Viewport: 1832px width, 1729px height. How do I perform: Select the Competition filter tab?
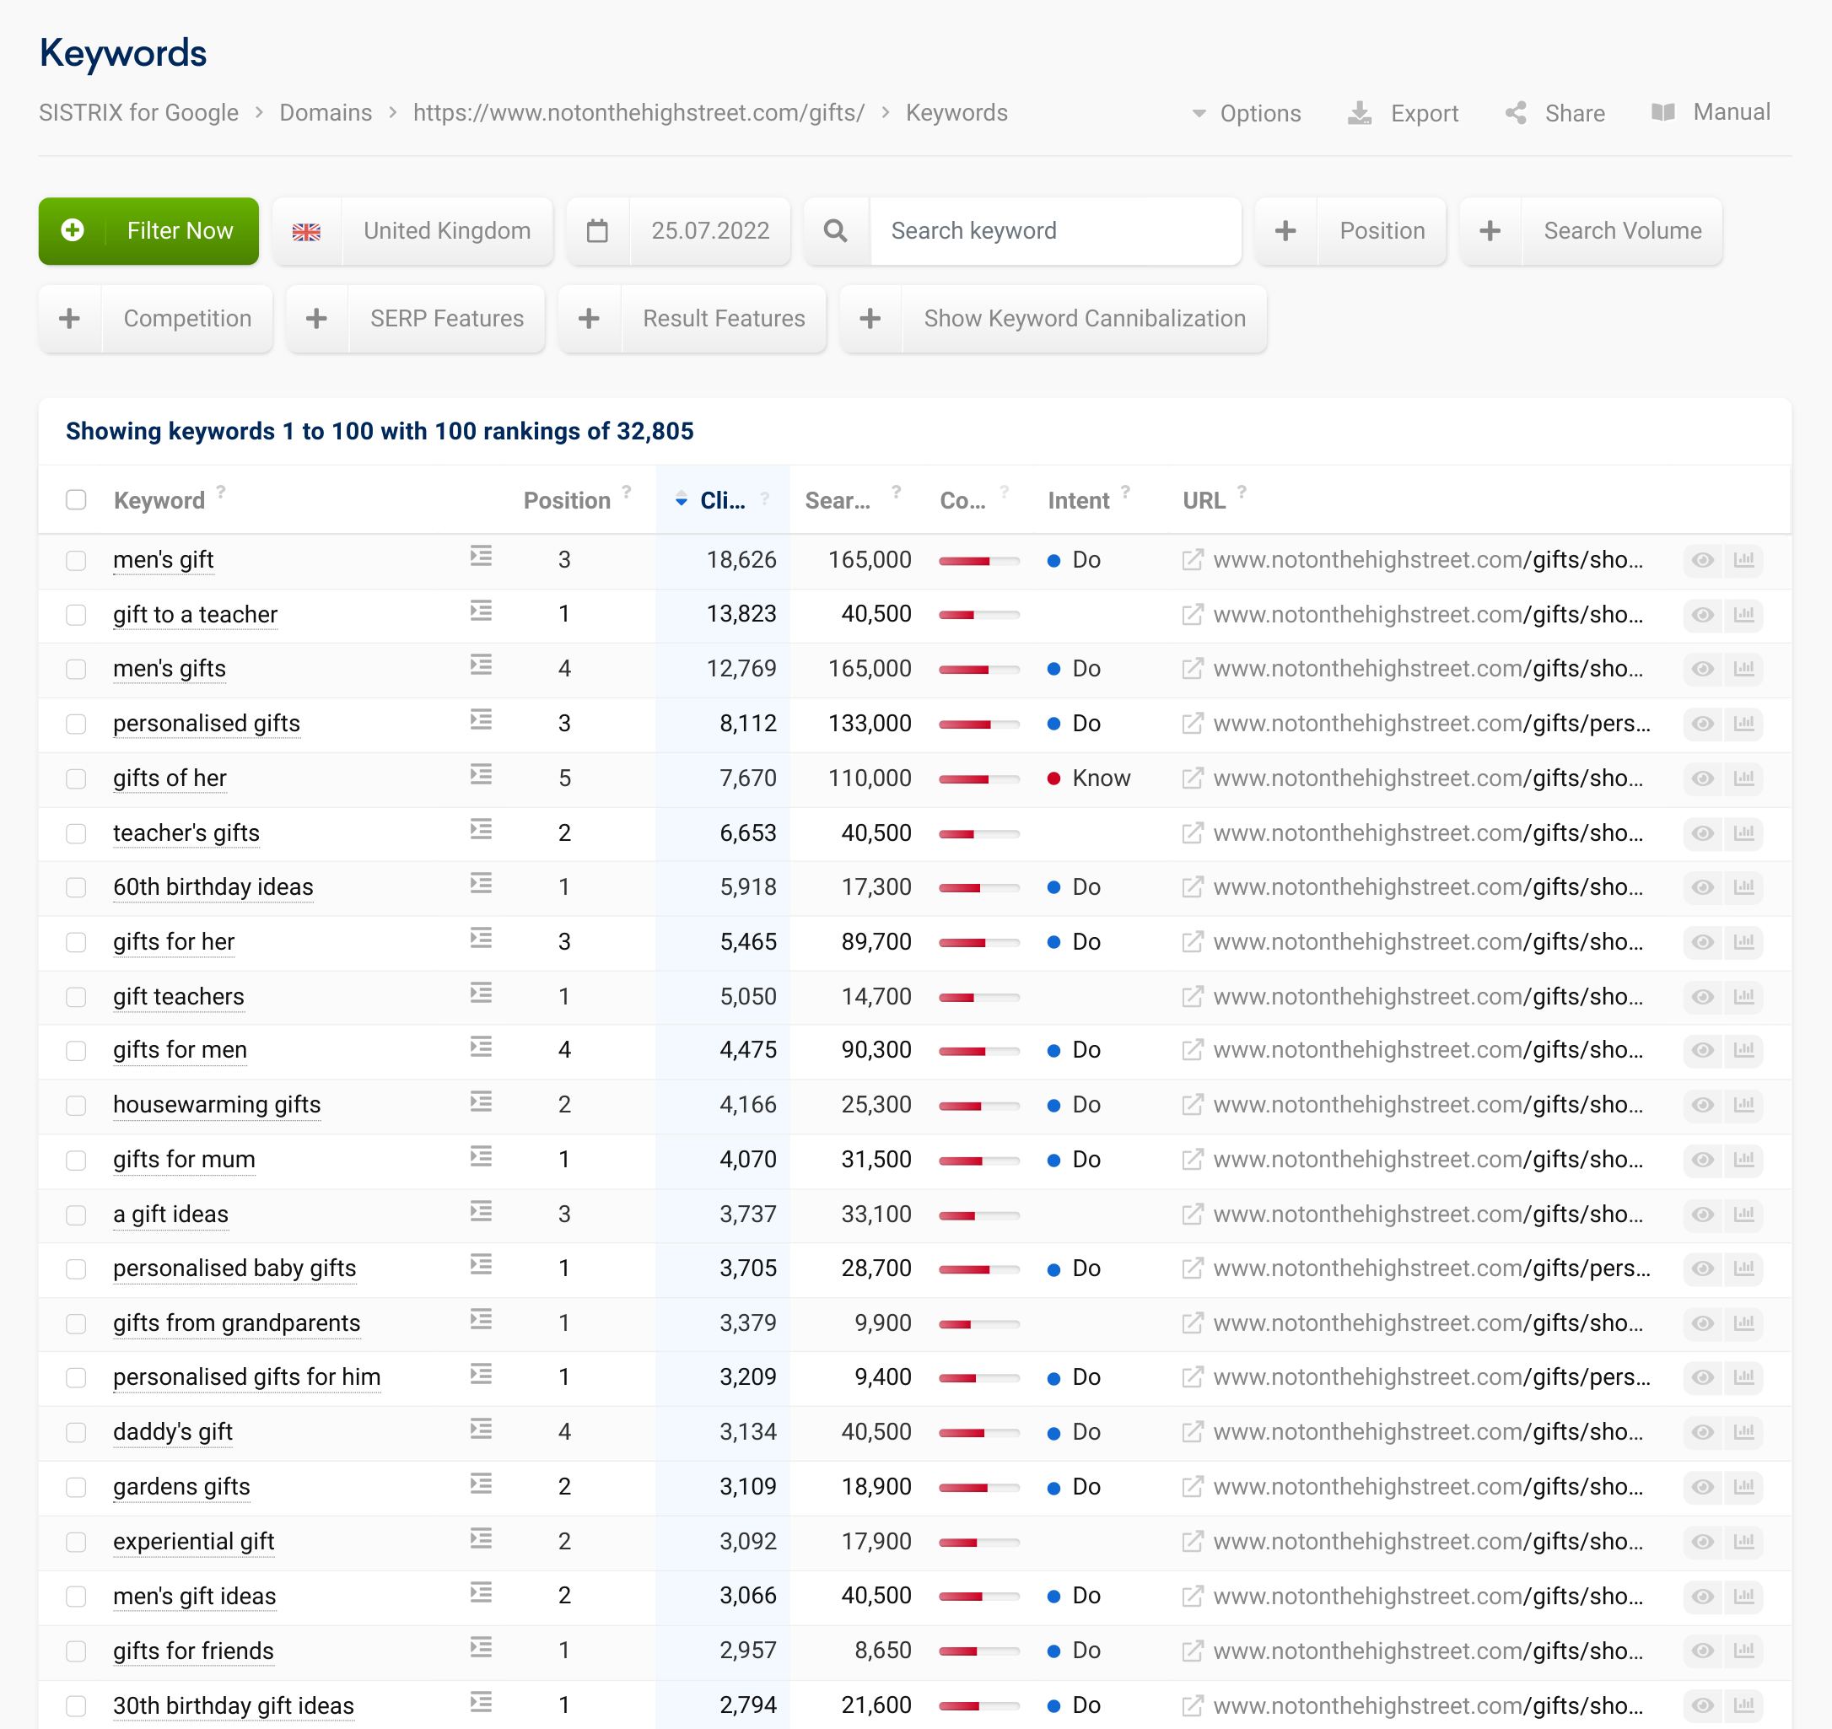pyautogui.click(x=187, y=319)
